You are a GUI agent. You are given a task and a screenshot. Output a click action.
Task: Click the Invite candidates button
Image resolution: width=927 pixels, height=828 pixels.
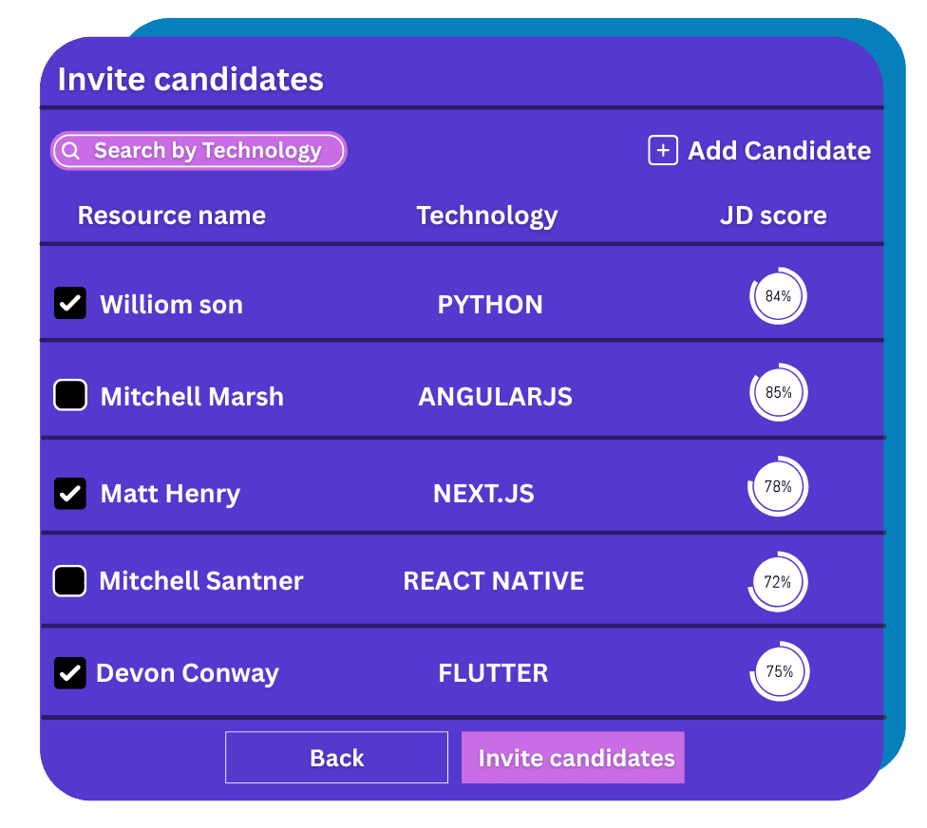(573, 758)
